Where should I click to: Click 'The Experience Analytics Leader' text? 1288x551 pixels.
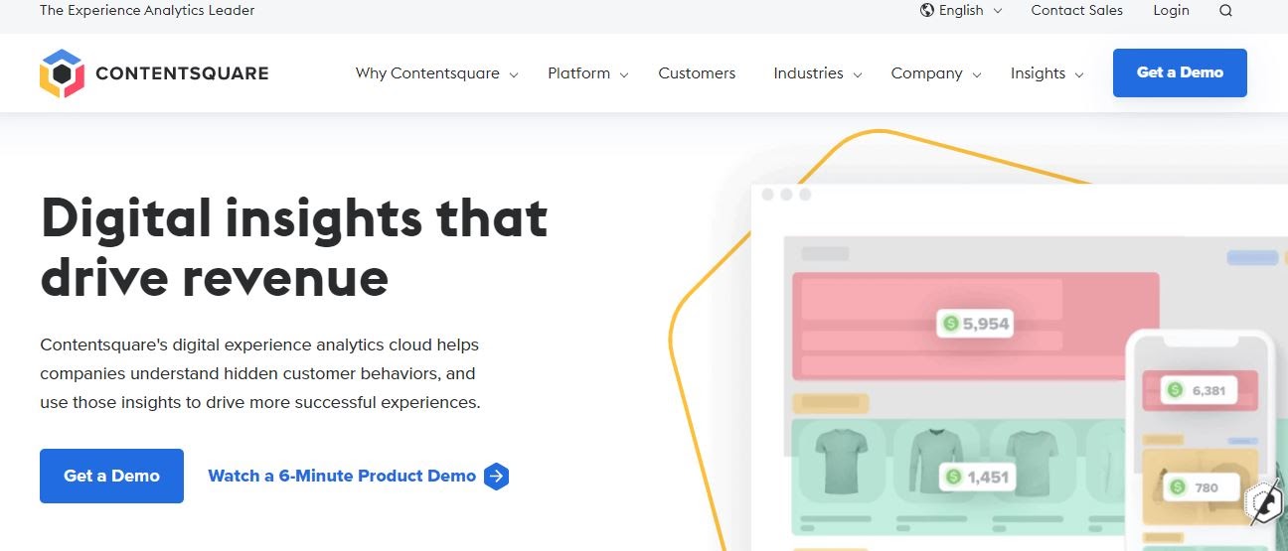tap(147, 10)
